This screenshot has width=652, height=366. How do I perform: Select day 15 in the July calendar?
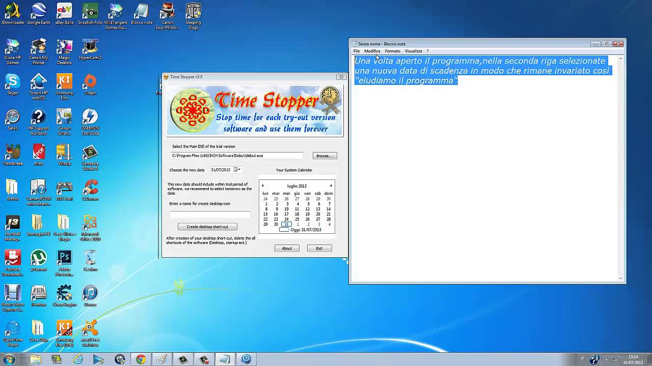tap(265, 214)
